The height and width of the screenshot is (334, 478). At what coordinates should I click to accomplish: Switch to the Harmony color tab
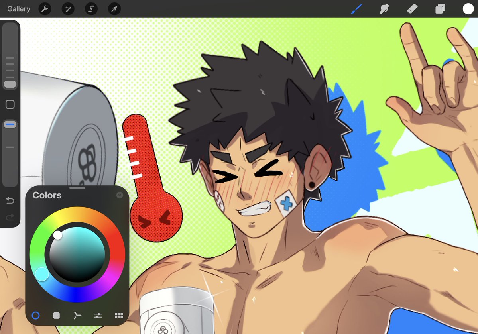[x=77, y=315]
